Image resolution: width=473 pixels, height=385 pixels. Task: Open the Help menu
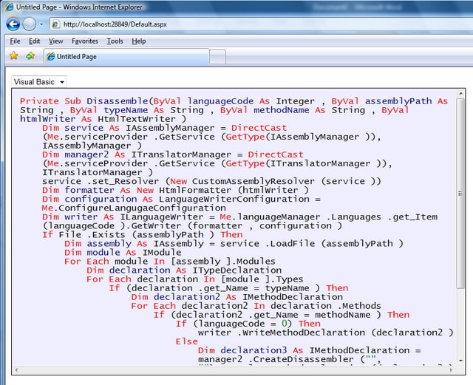[x=139, y=41]
